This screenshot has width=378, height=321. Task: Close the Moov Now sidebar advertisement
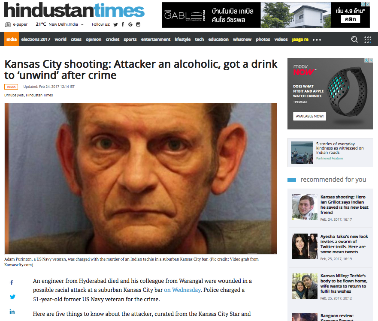click(371, 60)
